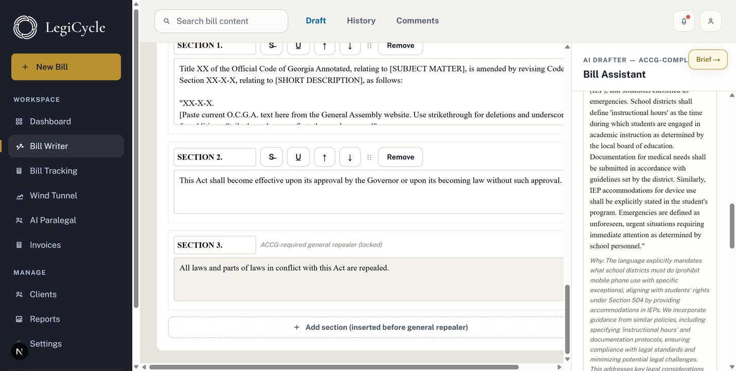Click the locked general repealer text

(369, 279)
